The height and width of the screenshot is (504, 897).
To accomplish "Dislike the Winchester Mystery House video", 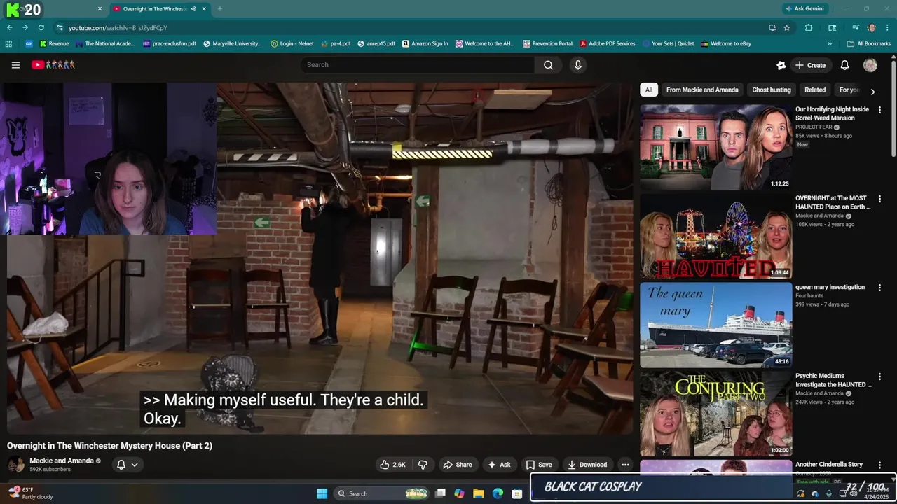I will (423, 465).
